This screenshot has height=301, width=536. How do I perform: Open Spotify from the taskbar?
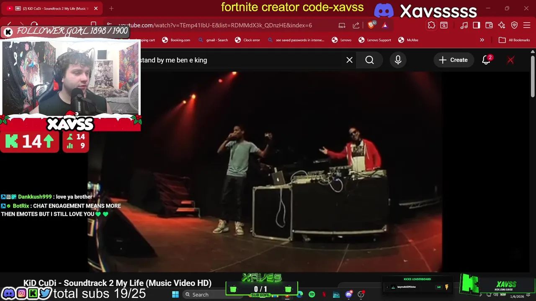pyautogui.click(x=312, y=295)
